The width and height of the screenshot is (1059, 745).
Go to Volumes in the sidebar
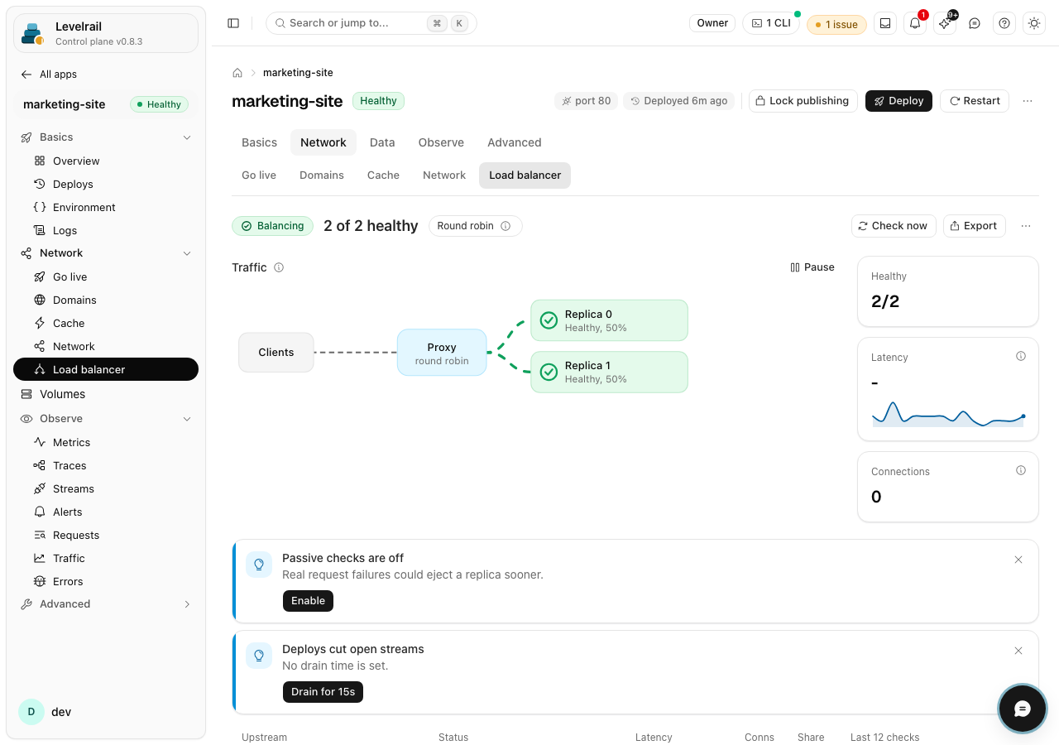pyautogui.click(x=106, y=394)
